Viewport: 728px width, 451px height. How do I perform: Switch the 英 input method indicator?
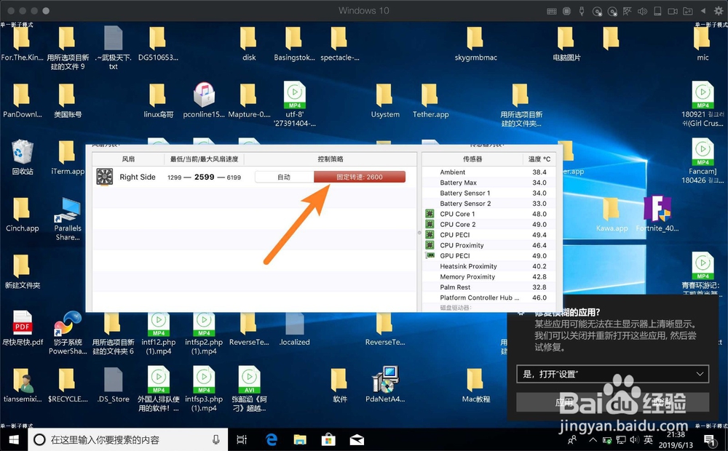[x=648, y=439]
